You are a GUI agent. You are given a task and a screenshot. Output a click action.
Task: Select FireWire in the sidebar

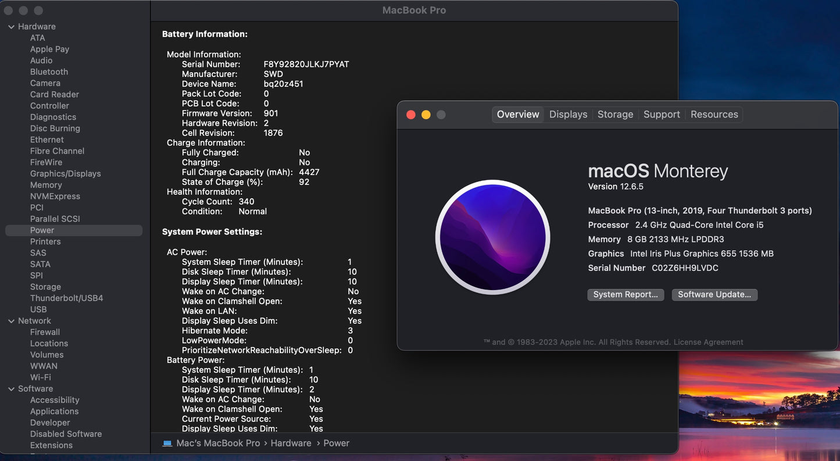coord(46,162)
